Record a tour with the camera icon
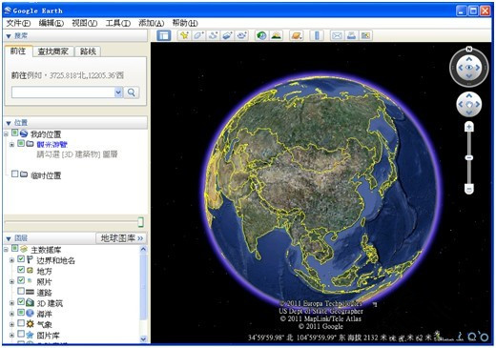The height and width of the screenshot is (348, 496). (242, 35)
